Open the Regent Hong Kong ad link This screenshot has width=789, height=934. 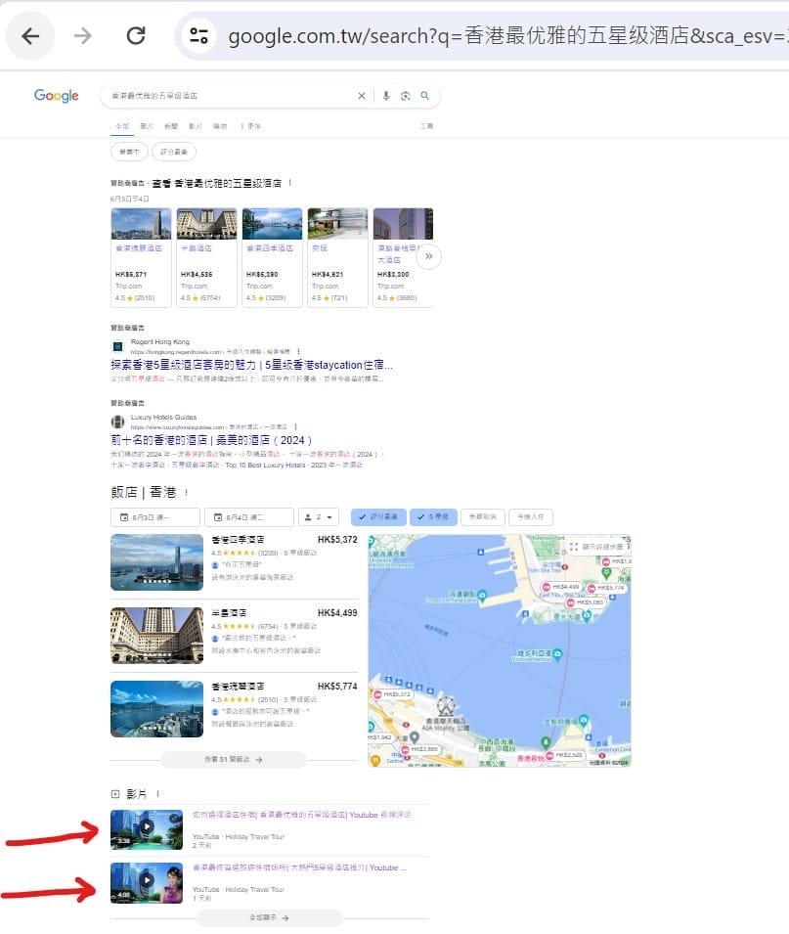(251, 365)
